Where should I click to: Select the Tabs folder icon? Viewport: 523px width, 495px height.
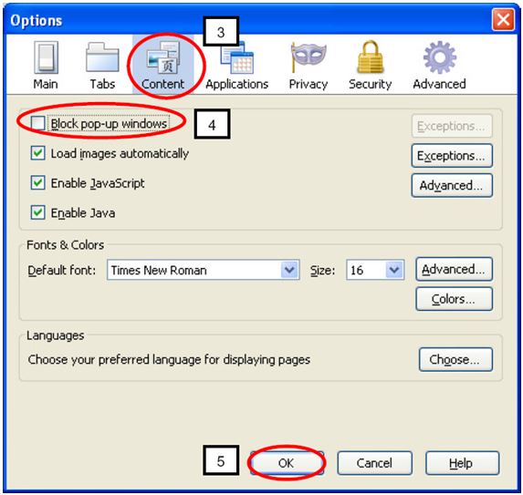[x=102, y=57]
